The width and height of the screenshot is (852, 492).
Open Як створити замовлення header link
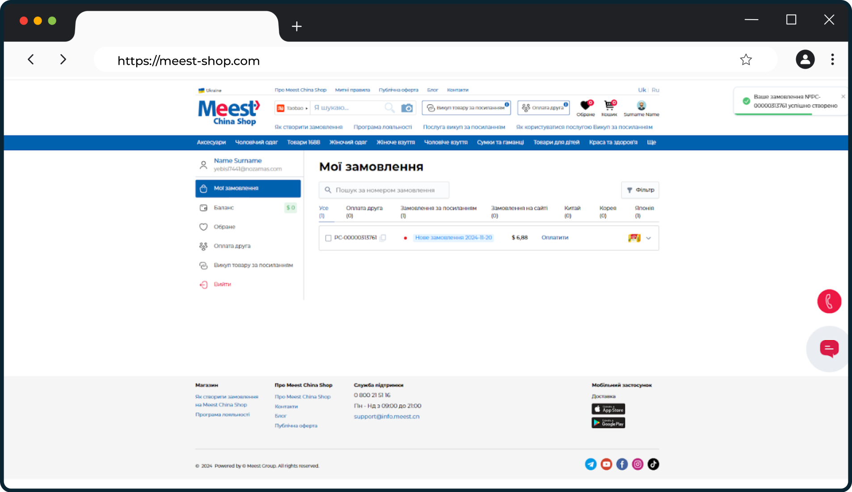pyautogui.click(x=308, y=127)
